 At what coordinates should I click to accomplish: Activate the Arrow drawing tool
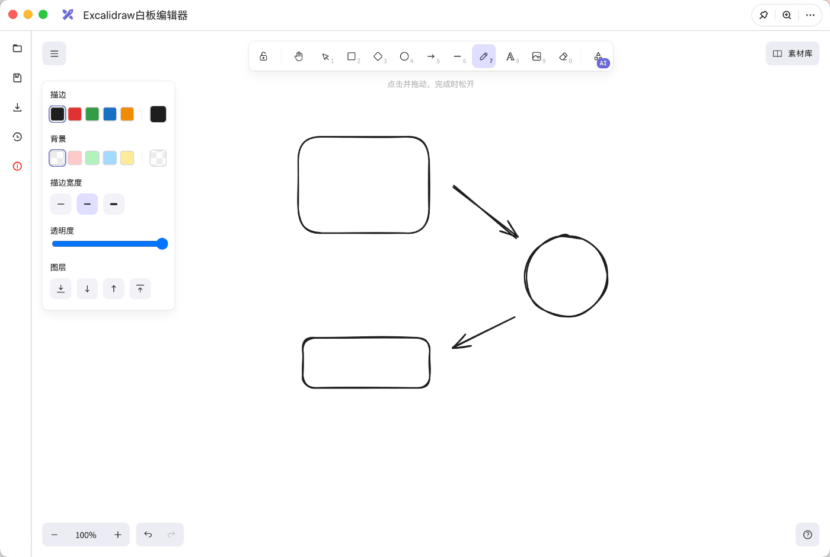click(431, 56)
